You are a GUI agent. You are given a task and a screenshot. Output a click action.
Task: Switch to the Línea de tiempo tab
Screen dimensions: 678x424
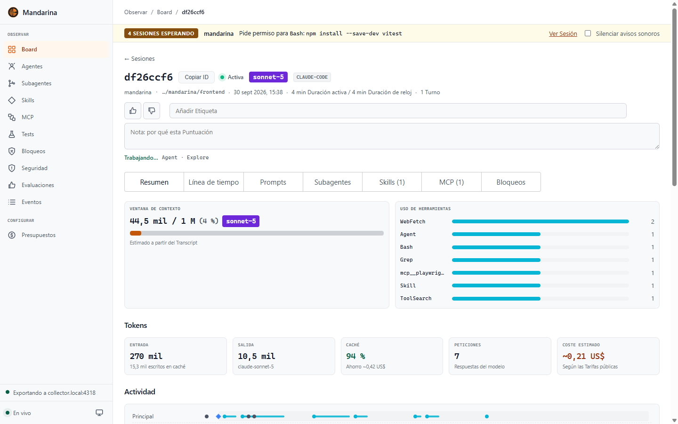214,182
